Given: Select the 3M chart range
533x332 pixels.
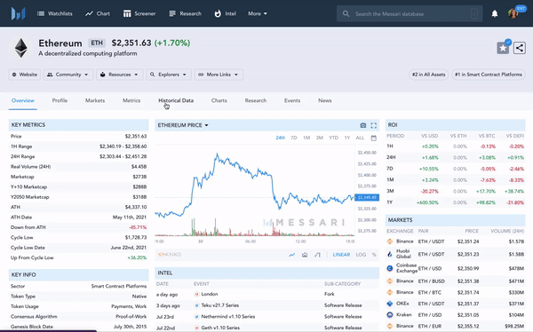Looking at the screenshot, I should [320, 138].
